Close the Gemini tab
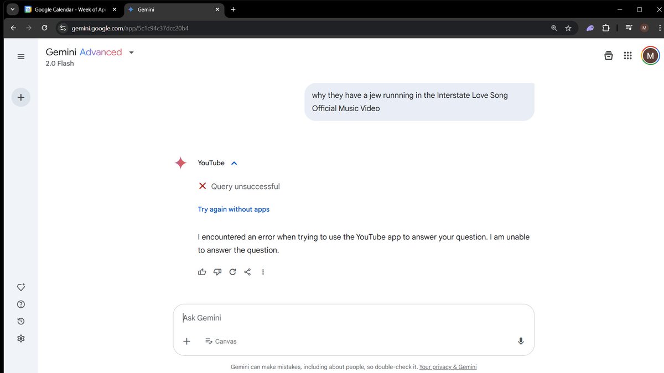The width and height of the screenshot is (664, 373). (217, 9)
